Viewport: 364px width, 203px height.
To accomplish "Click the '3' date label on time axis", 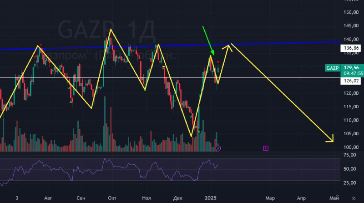I will [17, 198].
